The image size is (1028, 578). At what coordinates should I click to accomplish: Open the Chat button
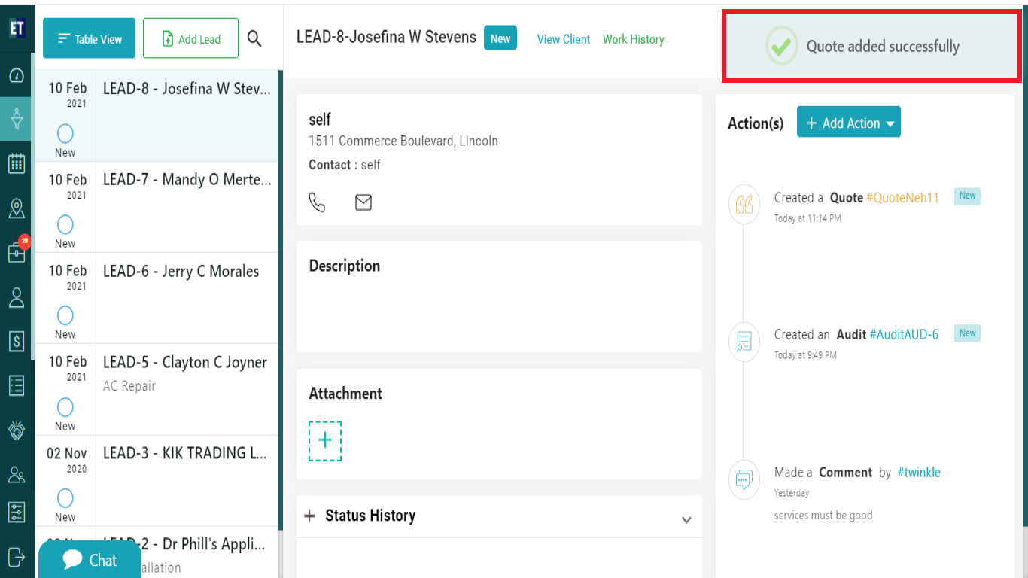tap(90, 560)
